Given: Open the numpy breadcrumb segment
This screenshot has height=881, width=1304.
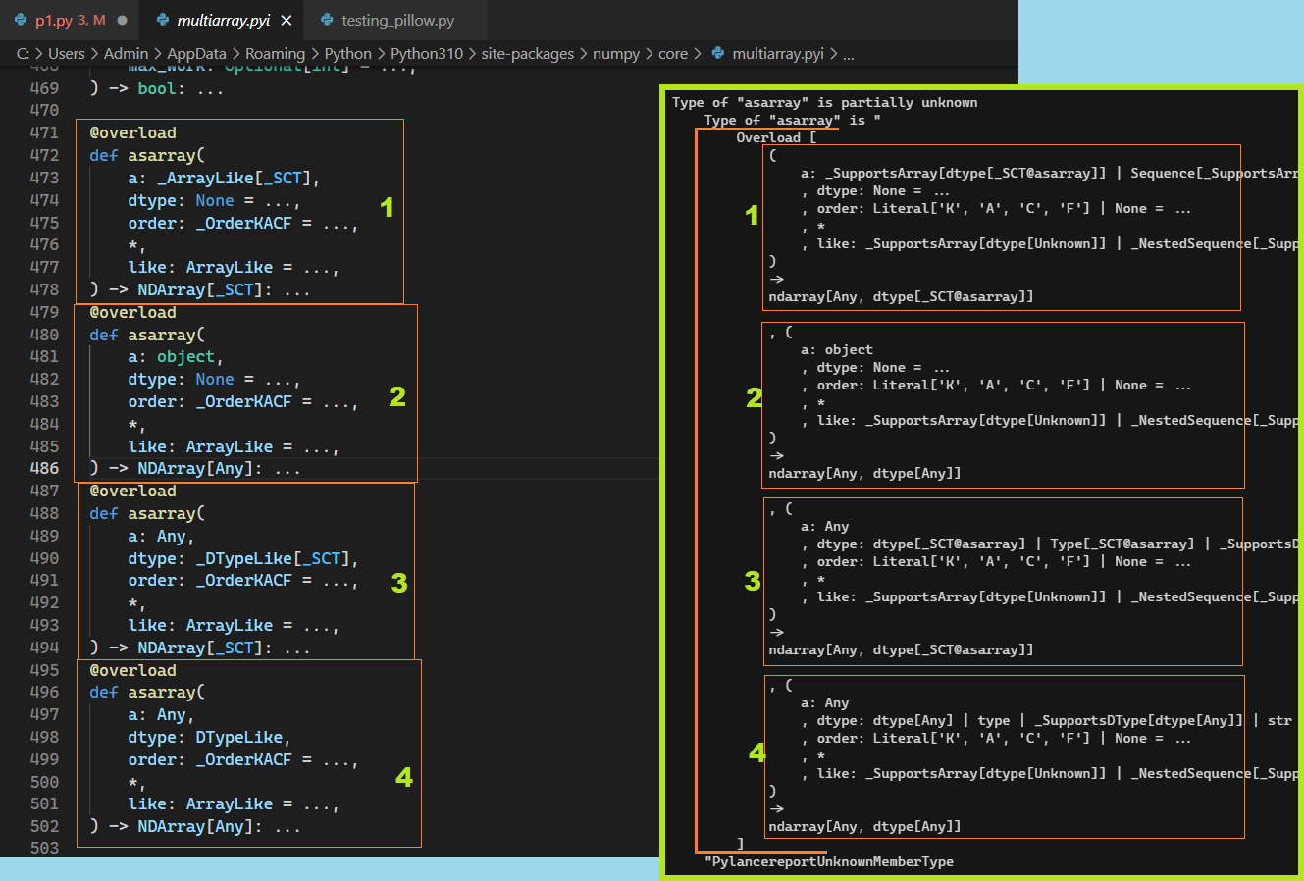Looking at the screenshot, I should click(x=616, y=53).
